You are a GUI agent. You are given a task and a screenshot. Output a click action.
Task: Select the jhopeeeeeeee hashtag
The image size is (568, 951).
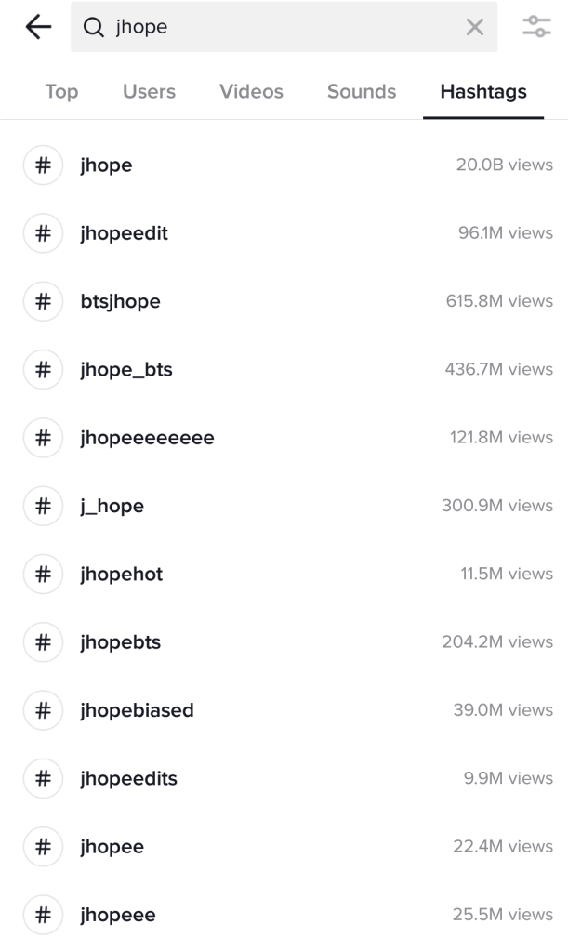(147, 438)
